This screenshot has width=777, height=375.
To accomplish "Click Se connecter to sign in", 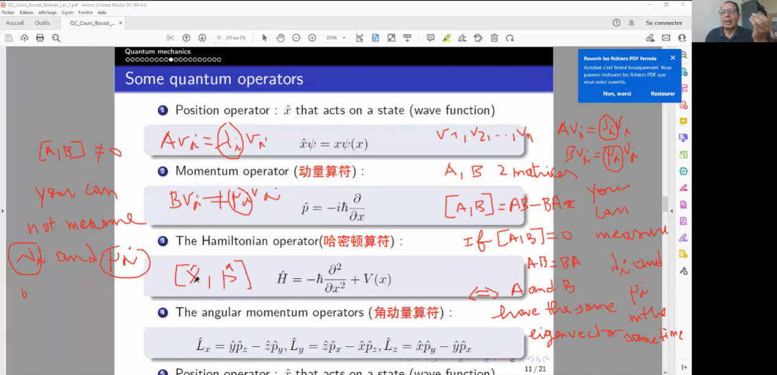I will pyautogui.click(x=664, y=23).
